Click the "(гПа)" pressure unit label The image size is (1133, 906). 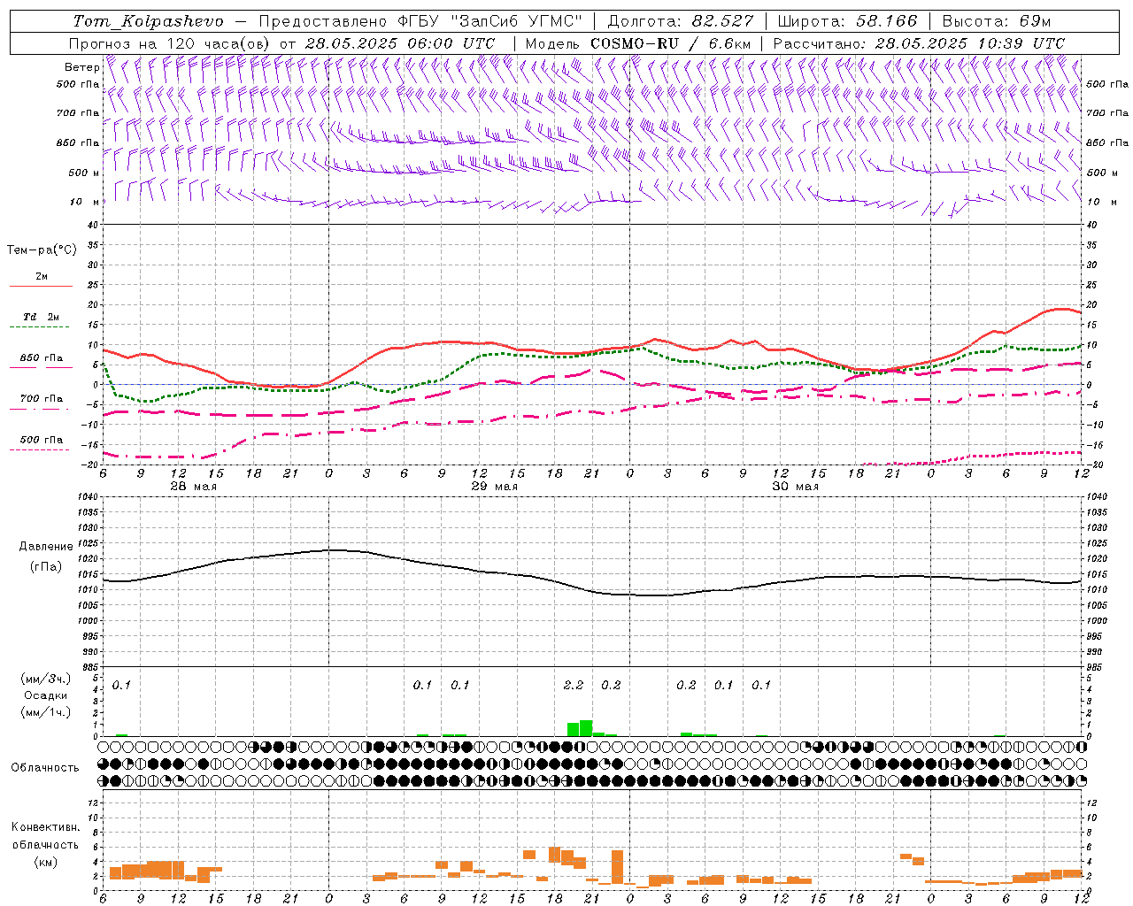point(45,567)
